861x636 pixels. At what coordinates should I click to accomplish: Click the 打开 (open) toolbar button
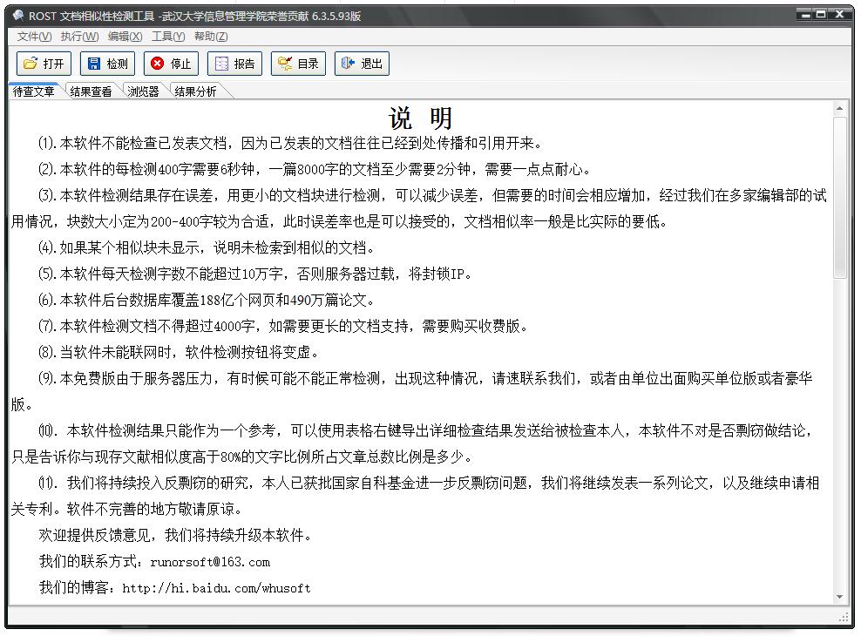(44, 64)
